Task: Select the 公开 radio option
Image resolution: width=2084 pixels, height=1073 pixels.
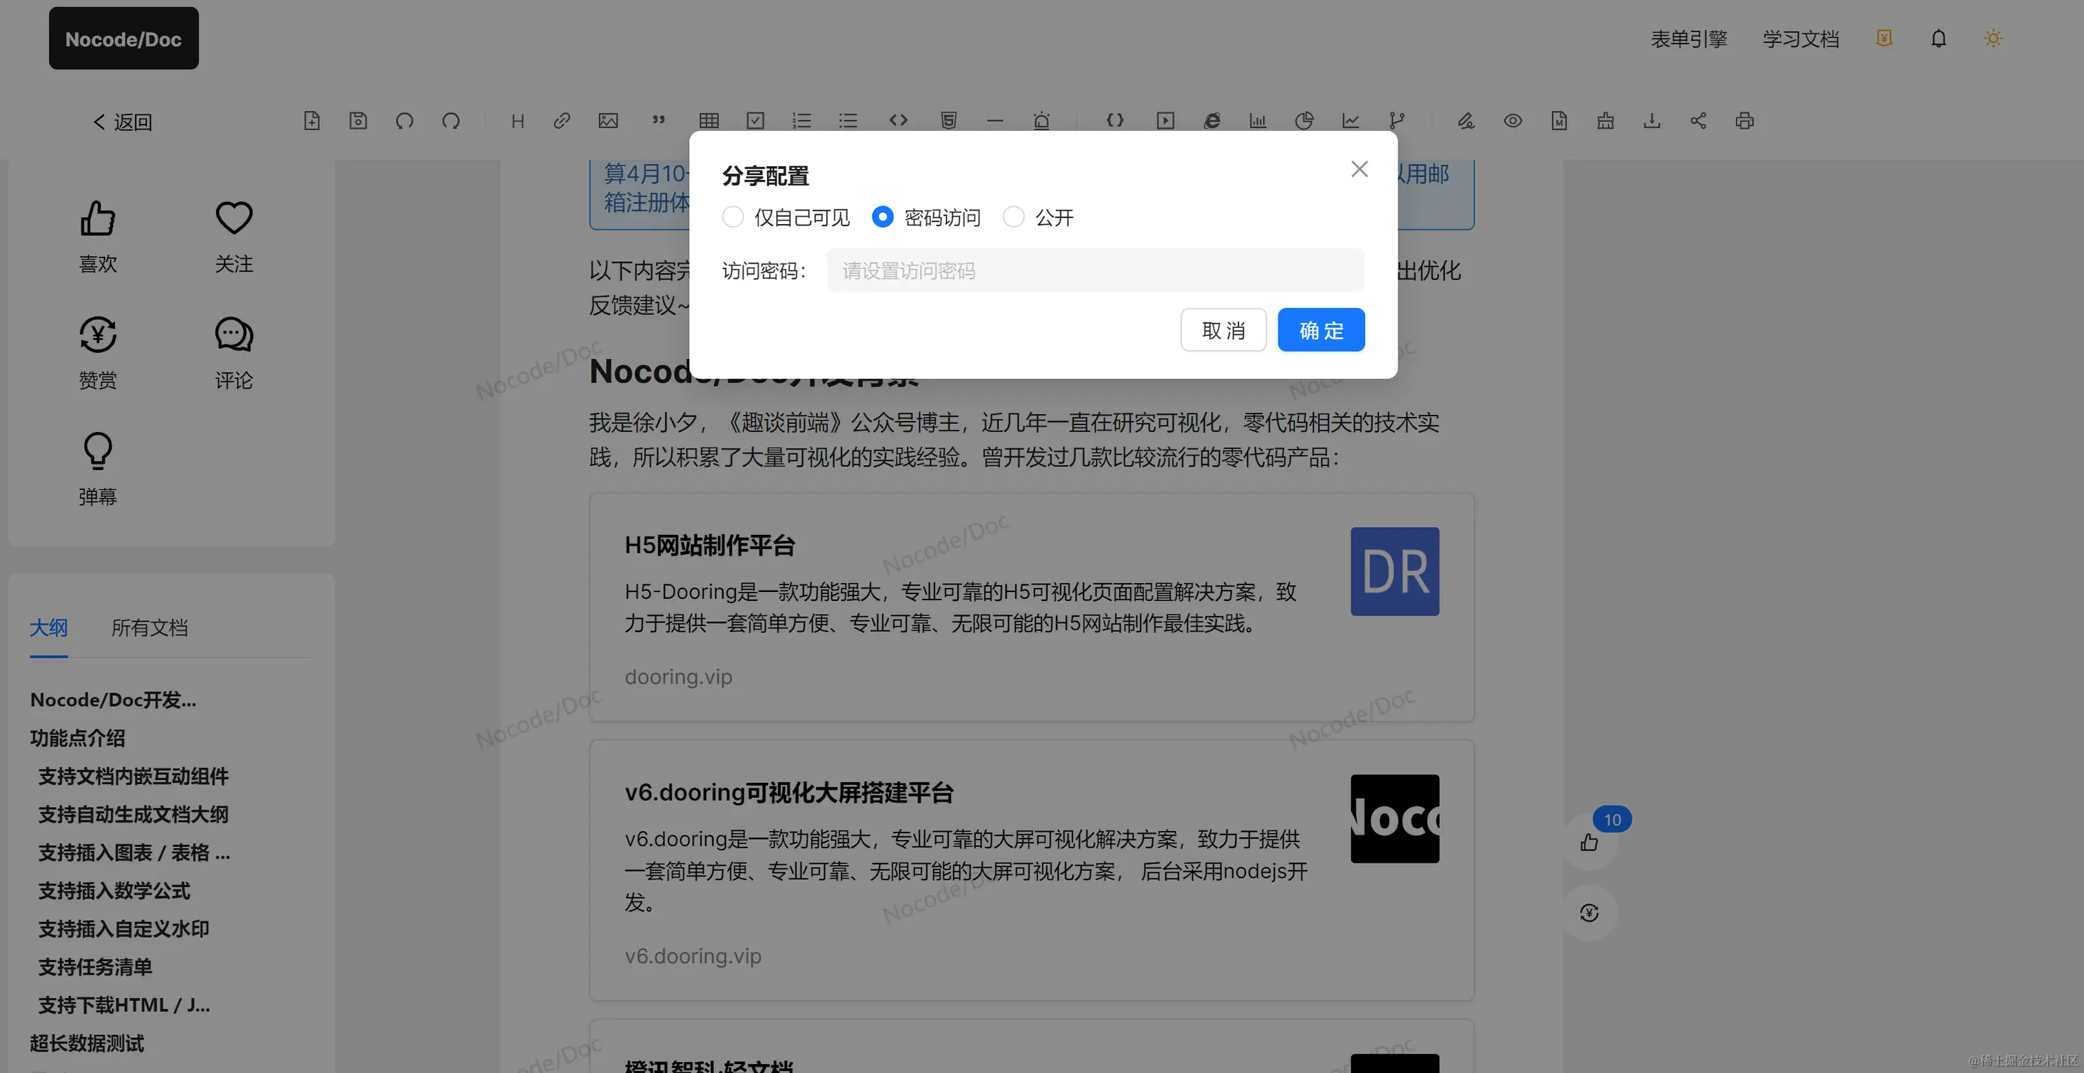Action: click(x=1038, y=217)
